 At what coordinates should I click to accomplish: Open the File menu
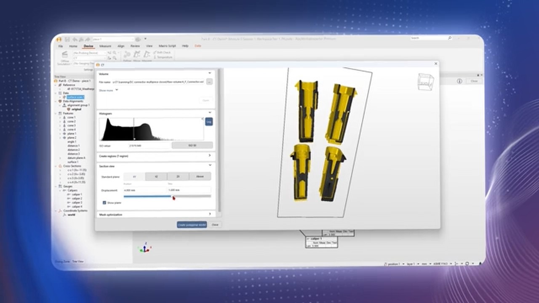61,46
